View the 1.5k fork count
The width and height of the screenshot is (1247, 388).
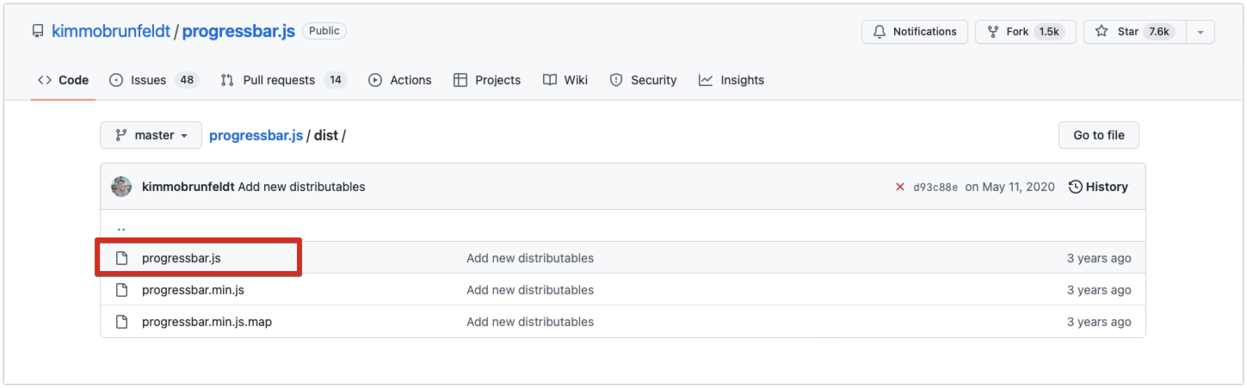click(x=1049, y=32)
